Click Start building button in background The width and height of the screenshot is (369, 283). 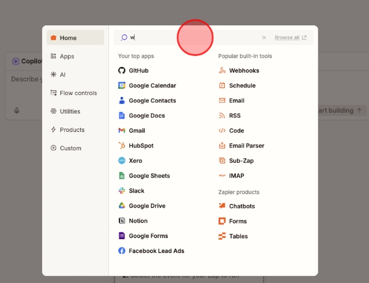pos(342,110)
